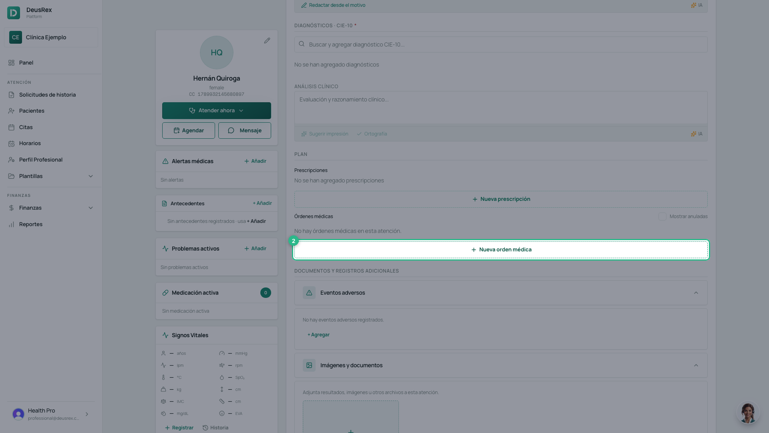Screen dimensions: 769x433
Task: Expand the Finanzas sidebar submenu
Action: [91, 208]
